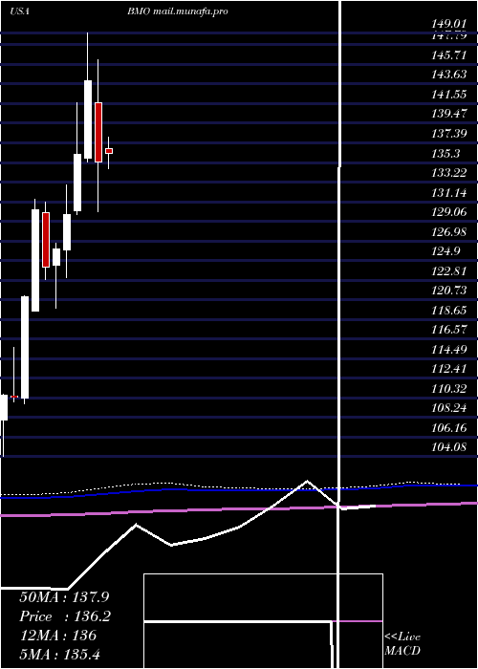
Task: Click the 135.3 price axis label
Action: coord(445,153)
